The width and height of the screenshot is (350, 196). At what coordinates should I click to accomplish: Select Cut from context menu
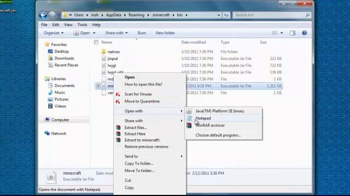click(x=127, y=180)
